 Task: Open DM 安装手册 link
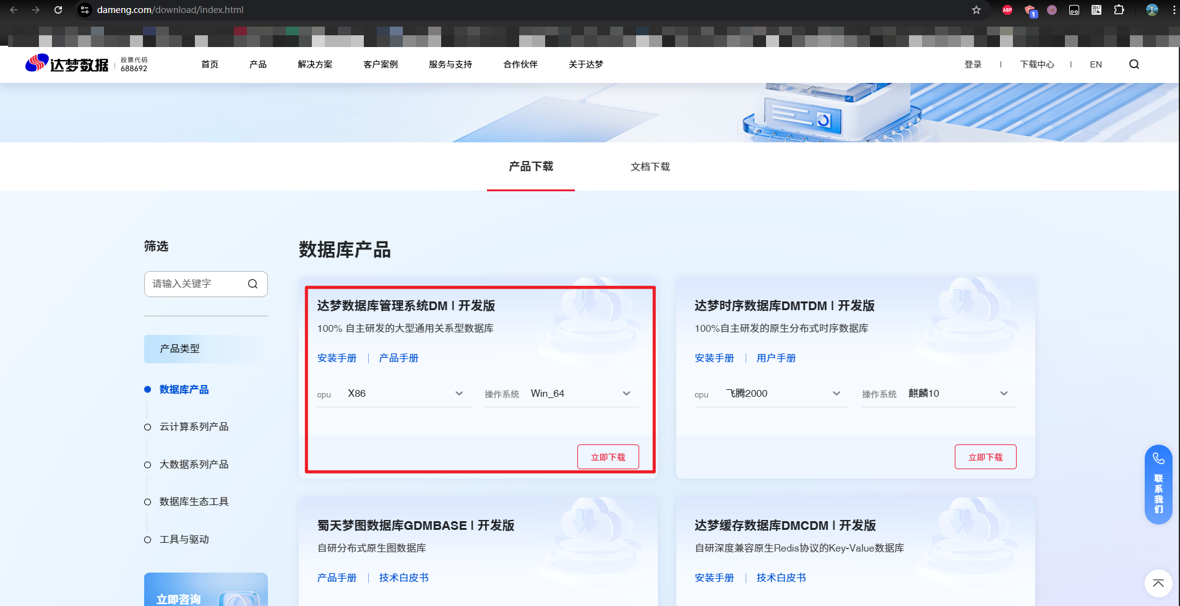click(337, 358)
